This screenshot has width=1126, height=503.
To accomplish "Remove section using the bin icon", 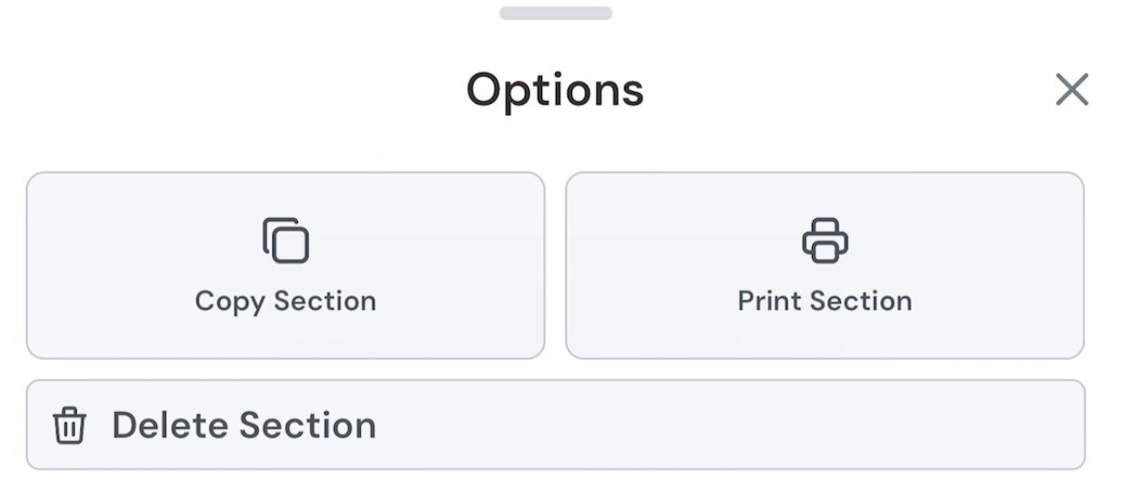I will click(69, 425).
